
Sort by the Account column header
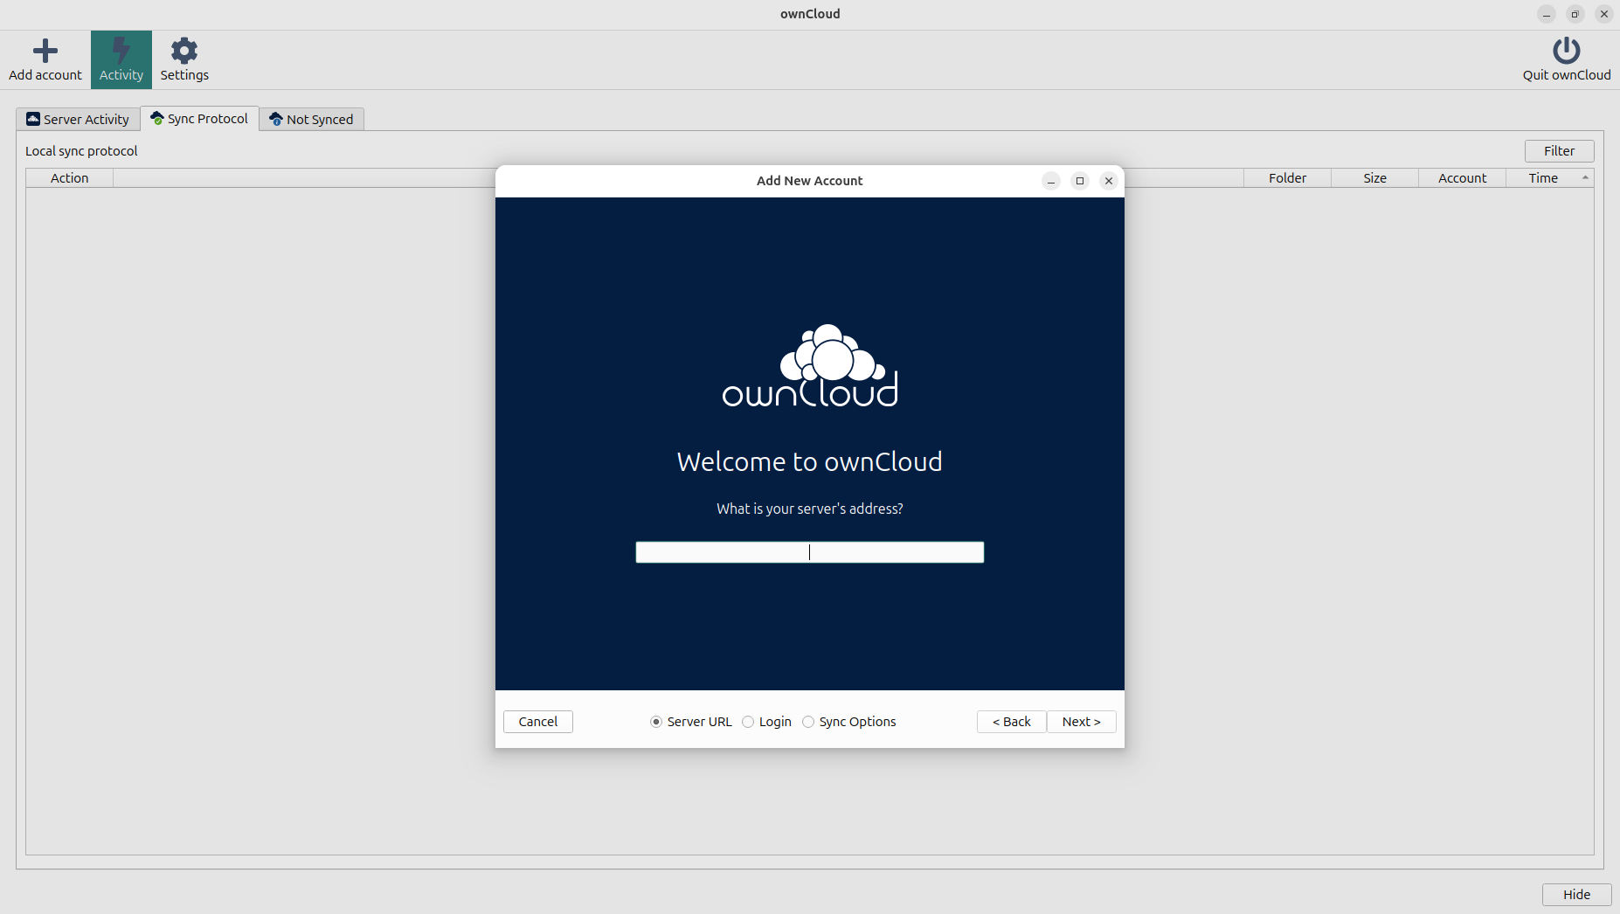click(x=1462, y=178)
